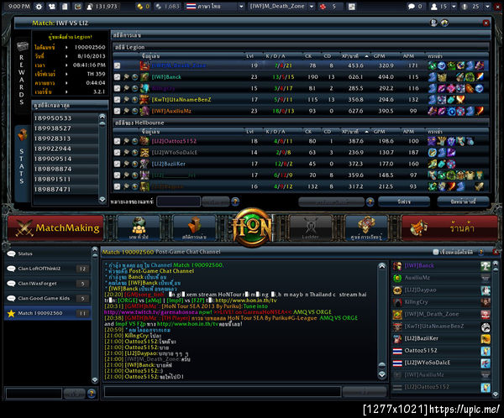Click the globe icon on the [LI2]BaziiKer row
The width and height of the screenshot is (504, 418).
click(x=135, y=164)
